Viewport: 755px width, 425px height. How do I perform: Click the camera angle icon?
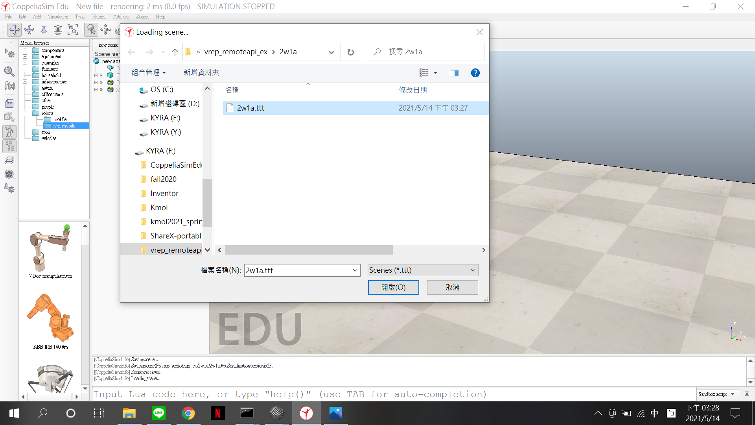tap(58, 30)
